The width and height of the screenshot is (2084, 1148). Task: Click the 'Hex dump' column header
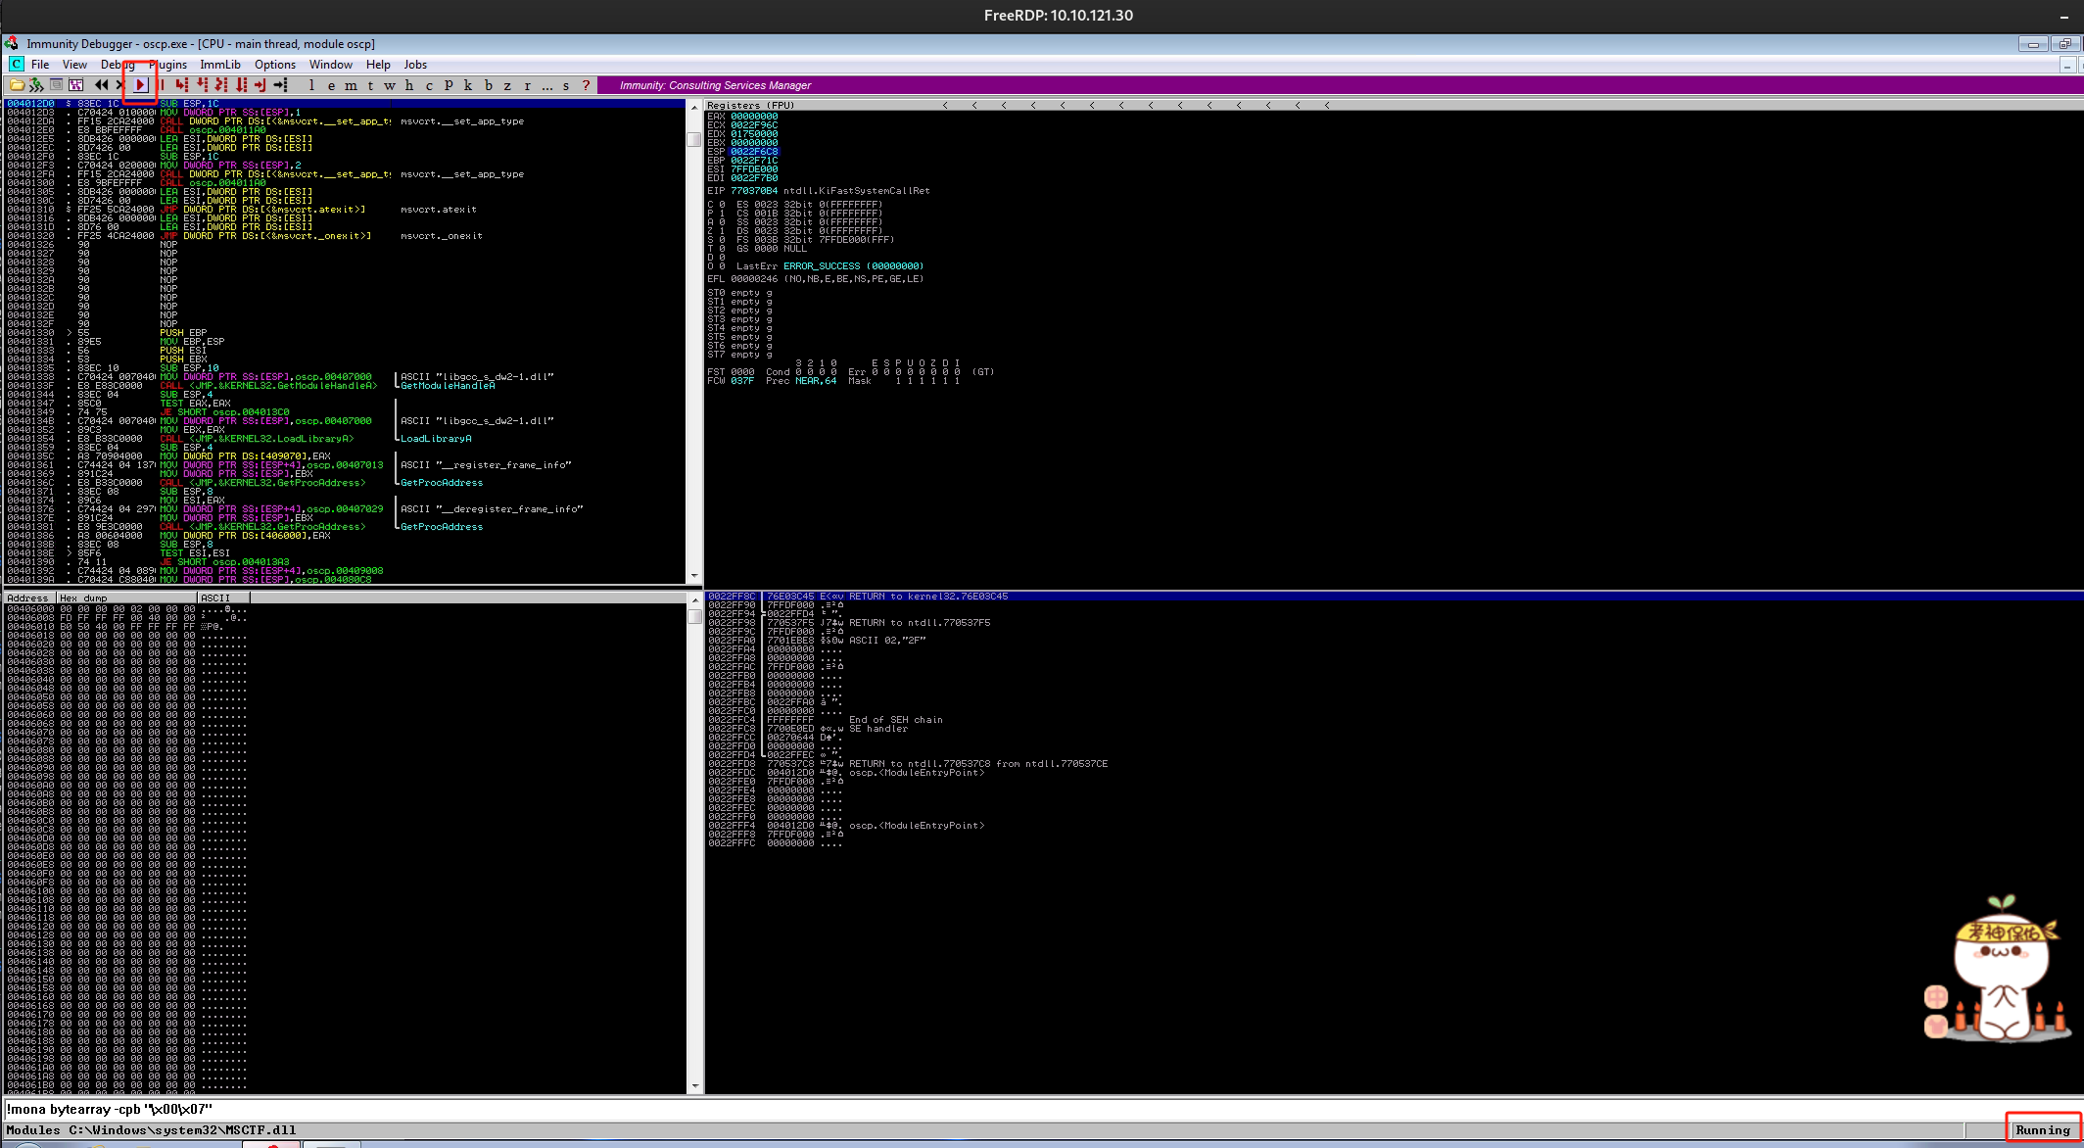point(126,598)
